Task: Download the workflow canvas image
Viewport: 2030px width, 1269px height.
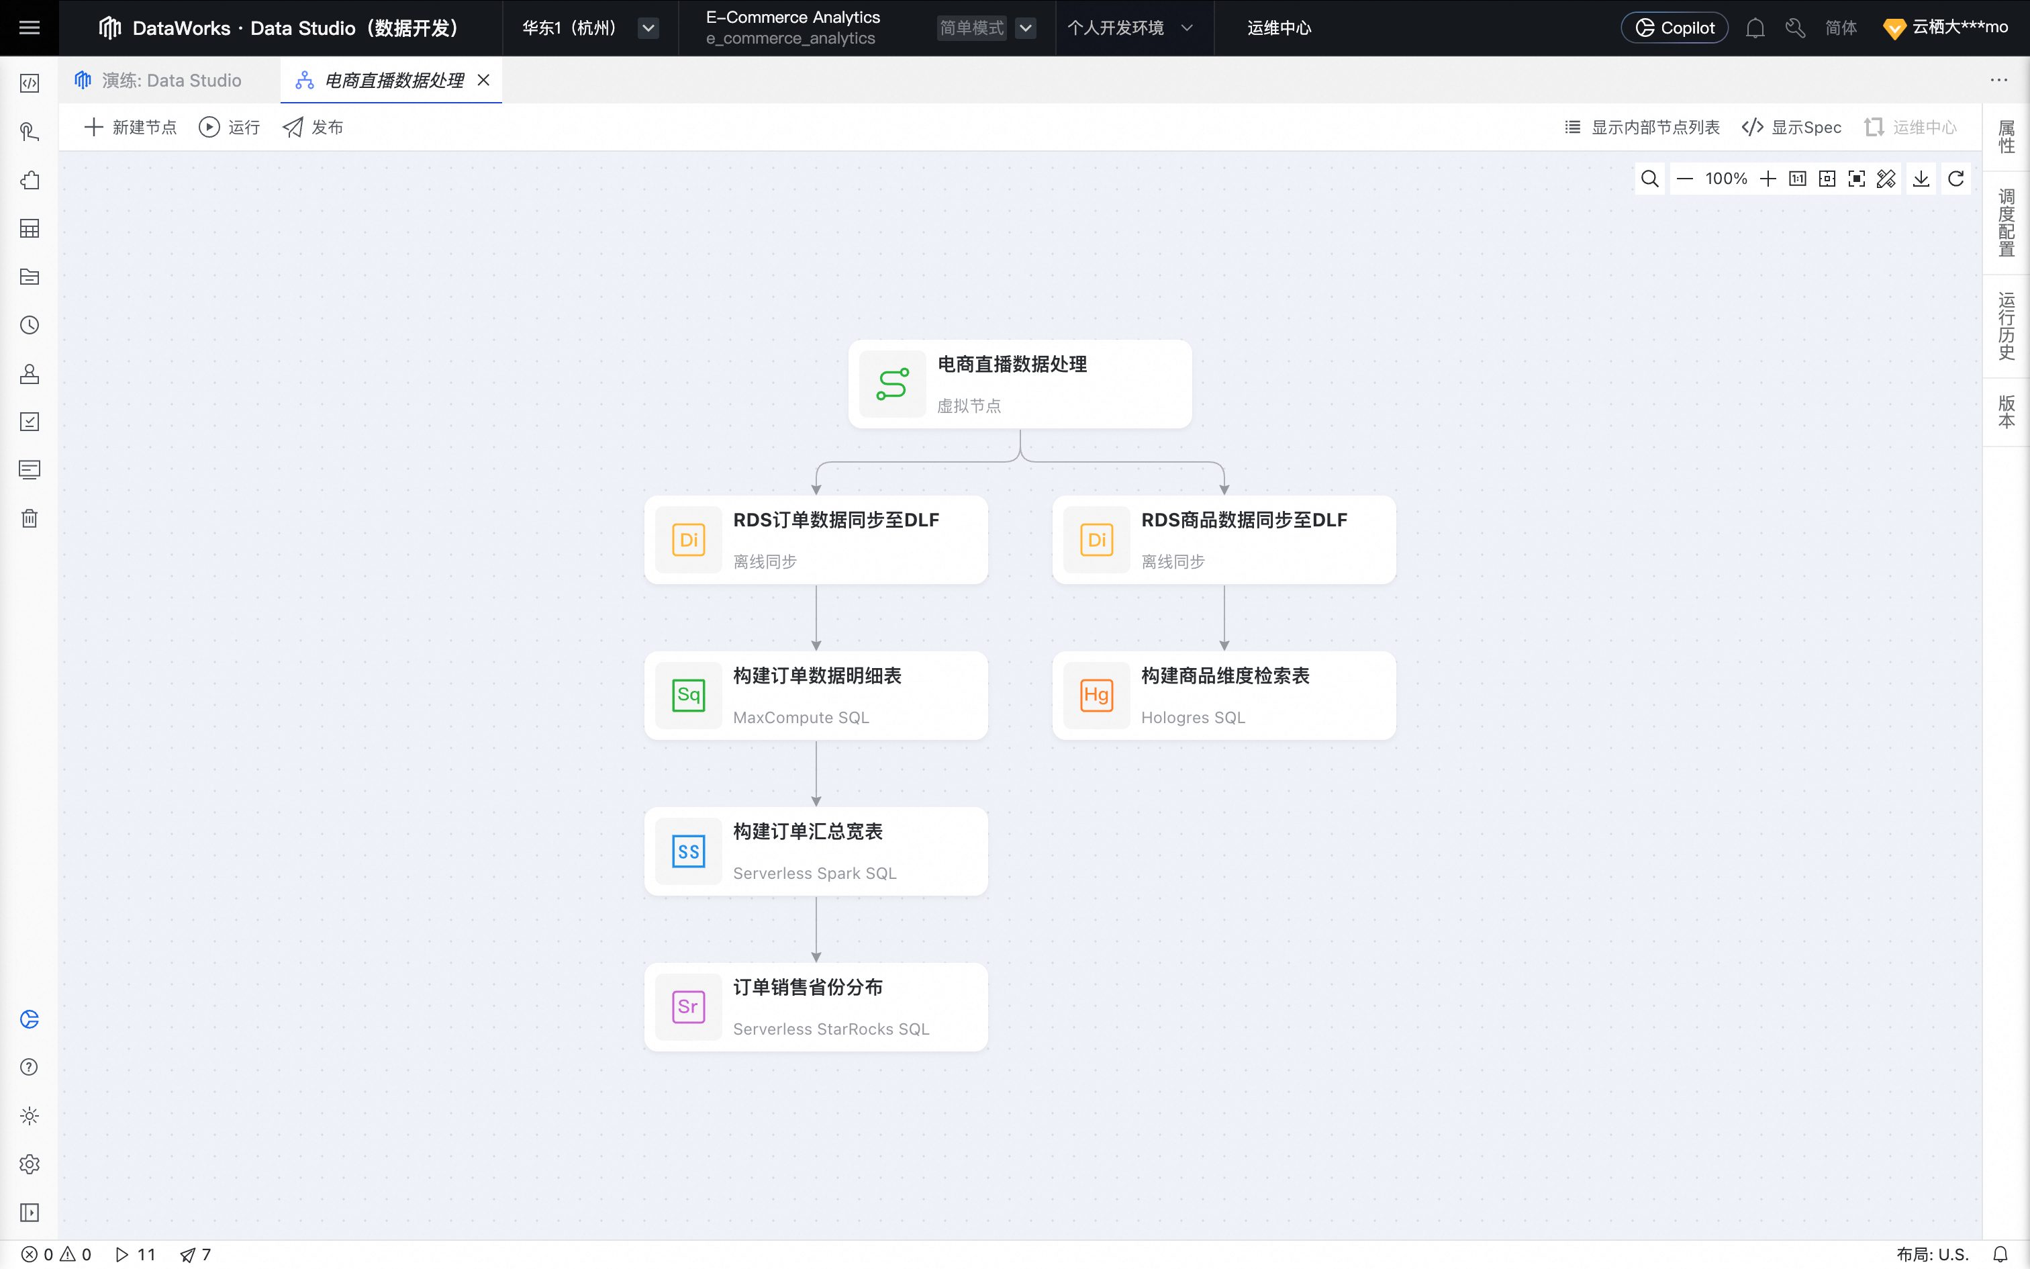Action: tap(1921, 179)
